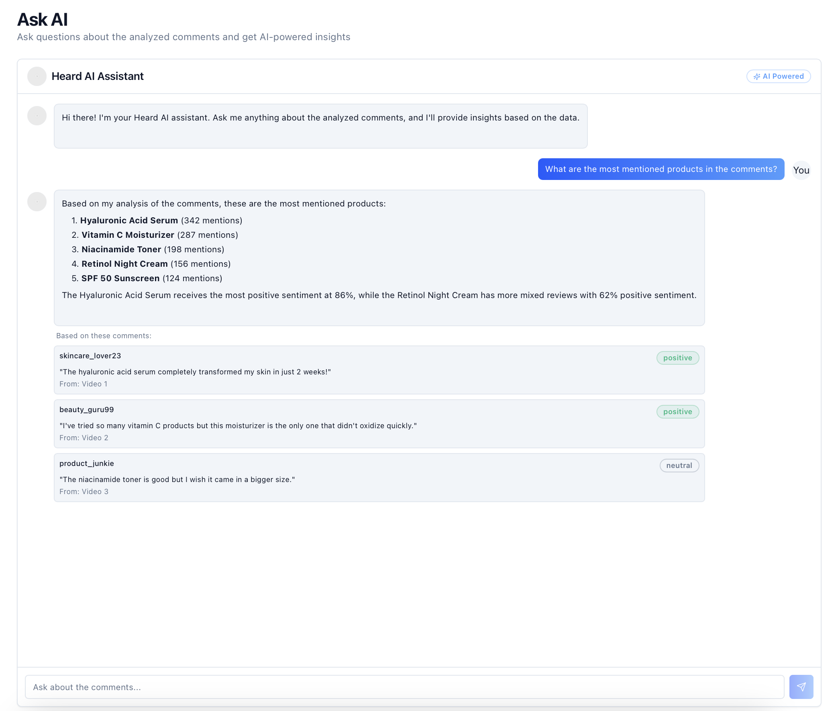Click the You avatar next to your question

pos(801,170)
